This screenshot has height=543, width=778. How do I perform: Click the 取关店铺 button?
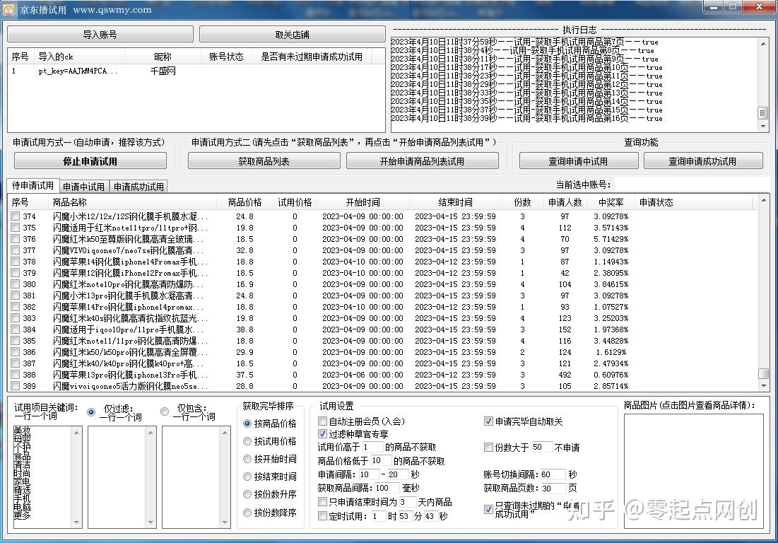coord(293,35)
